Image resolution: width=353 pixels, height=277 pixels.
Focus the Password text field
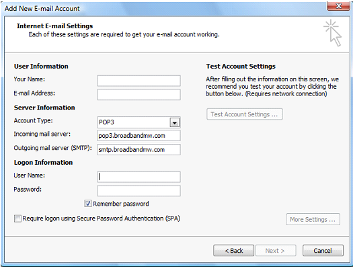click(139, 191)
